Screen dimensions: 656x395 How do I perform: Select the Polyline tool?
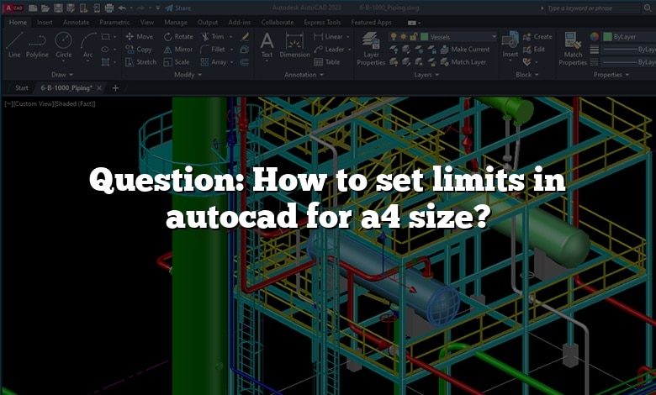pyautogui.click(x=37, y=45)
